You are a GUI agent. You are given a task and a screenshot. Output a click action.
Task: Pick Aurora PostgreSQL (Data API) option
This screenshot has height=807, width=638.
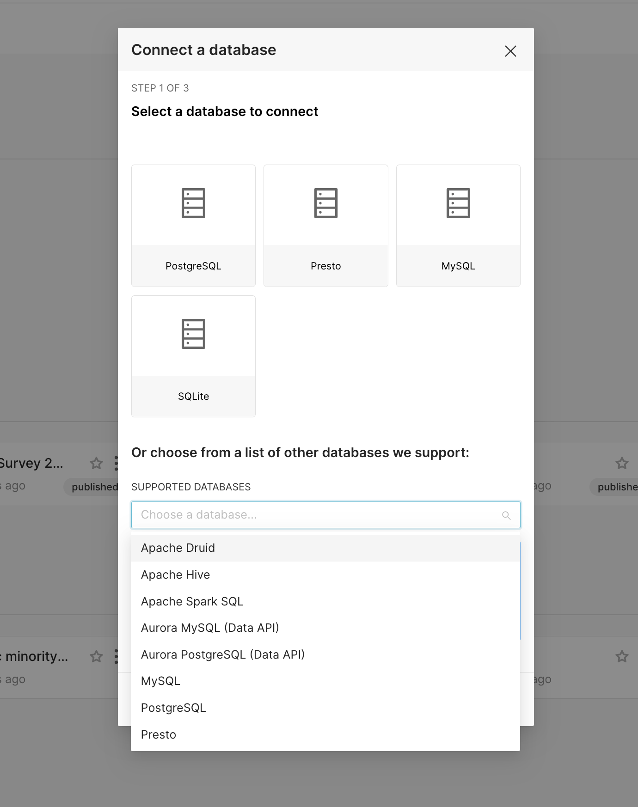[x=223, y=655]
